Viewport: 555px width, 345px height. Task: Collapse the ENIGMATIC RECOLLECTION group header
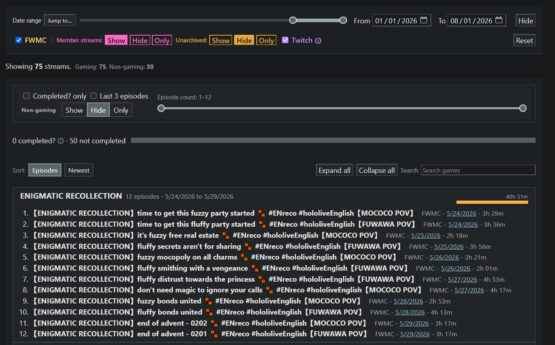(x=274, y=196)
